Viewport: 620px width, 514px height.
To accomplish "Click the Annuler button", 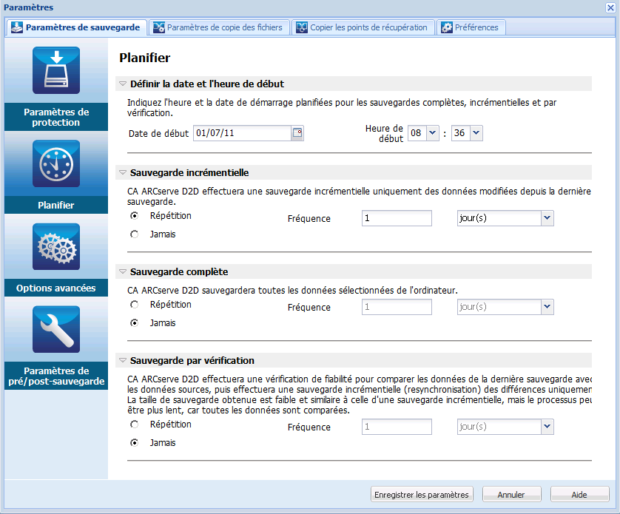I will pyautogui.click(x=511, y=495).
